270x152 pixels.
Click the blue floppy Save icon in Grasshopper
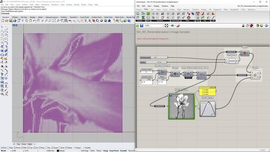tap(142, 26)
